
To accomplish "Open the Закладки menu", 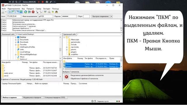I will point(47,9).
